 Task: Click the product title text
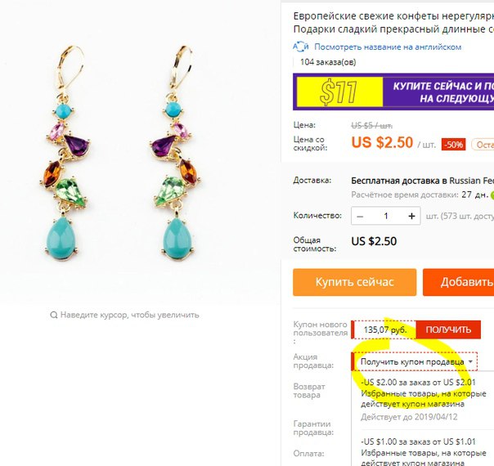click(393, 22)
